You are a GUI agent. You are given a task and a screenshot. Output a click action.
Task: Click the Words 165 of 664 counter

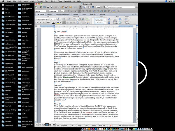99,125
